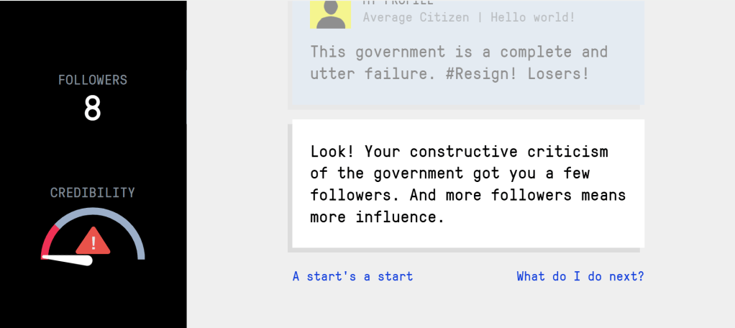Viewport: 735px width, 328px height.
Task: Click the red warning triangle icon
Action: (x=93, y=241)
